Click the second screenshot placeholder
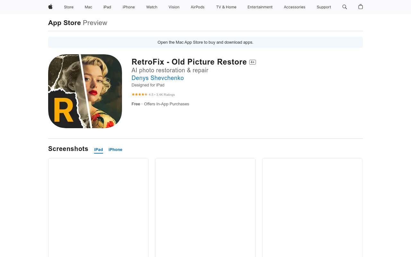This screenshot has height=257, width=411. point(205,208)
